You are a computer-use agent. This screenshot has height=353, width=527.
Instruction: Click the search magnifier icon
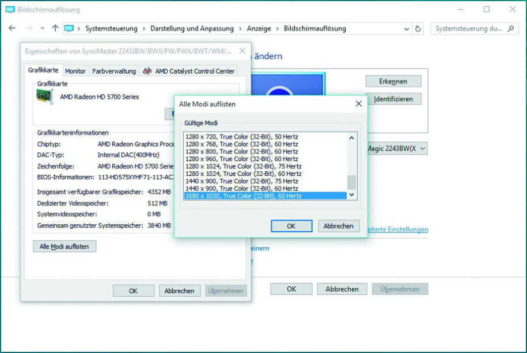[x=510, y=28]
